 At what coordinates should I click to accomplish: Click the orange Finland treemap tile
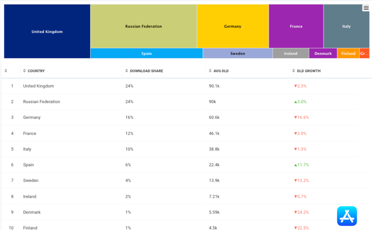click(x=348, y=54)
